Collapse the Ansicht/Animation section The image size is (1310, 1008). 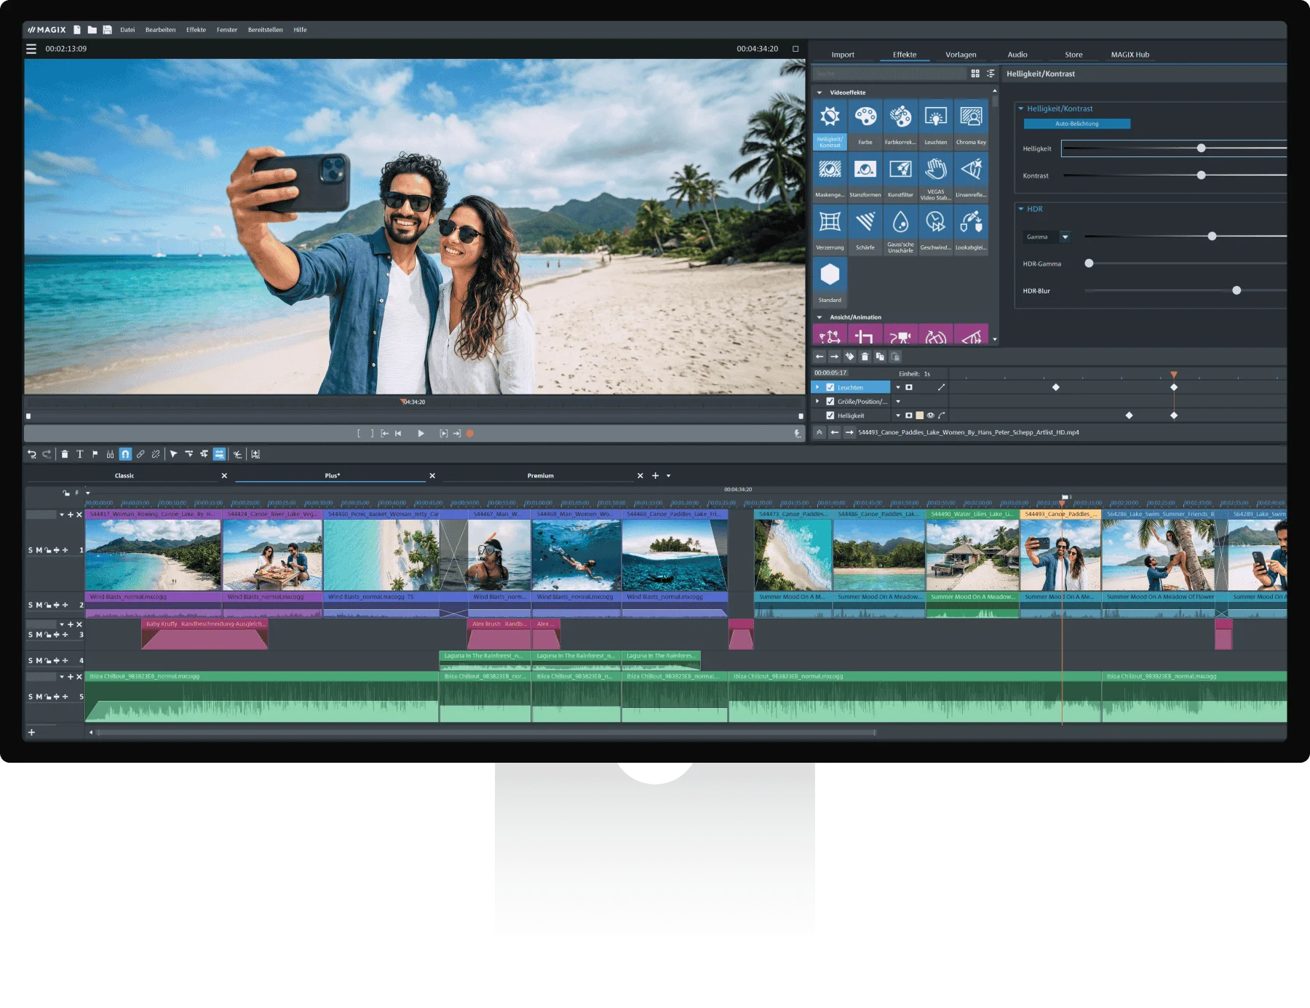point(819,317)
